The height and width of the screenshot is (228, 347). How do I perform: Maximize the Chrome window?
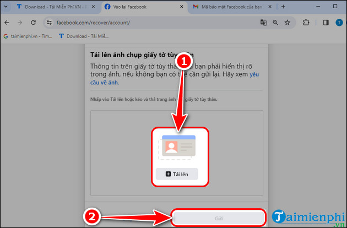(x=335, y=7)
